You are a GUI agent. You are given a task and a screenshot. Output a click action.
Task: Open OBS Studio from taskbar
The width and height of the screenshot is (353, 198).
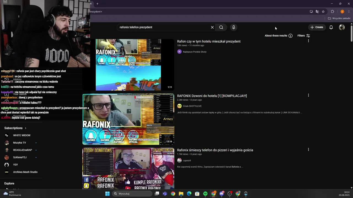point(229,194)
